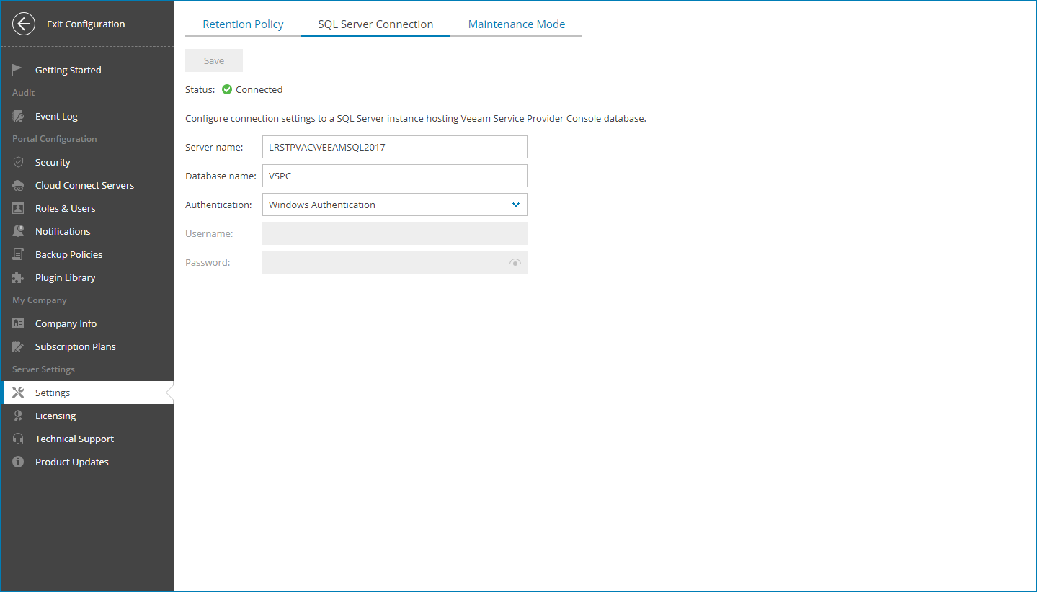This screenshot has width=1037, height=592.
Task: Click the 'Username:' label
Action: pos(209,233)
